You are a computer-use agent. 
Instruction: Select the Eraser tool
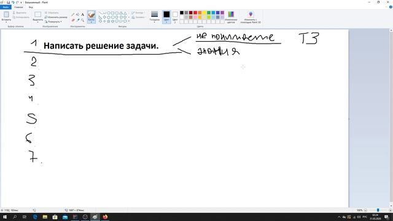tap(73, 20)
